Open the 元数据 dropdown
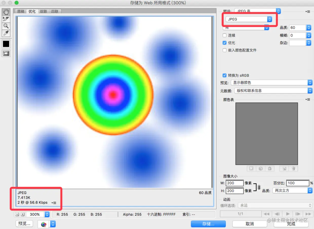The image size is (314, 229). (x=273, y=91)
